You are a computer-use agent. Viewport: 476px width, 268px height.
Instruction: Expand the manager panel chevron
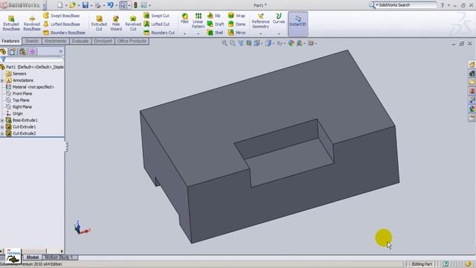click(x=61, y=51)
